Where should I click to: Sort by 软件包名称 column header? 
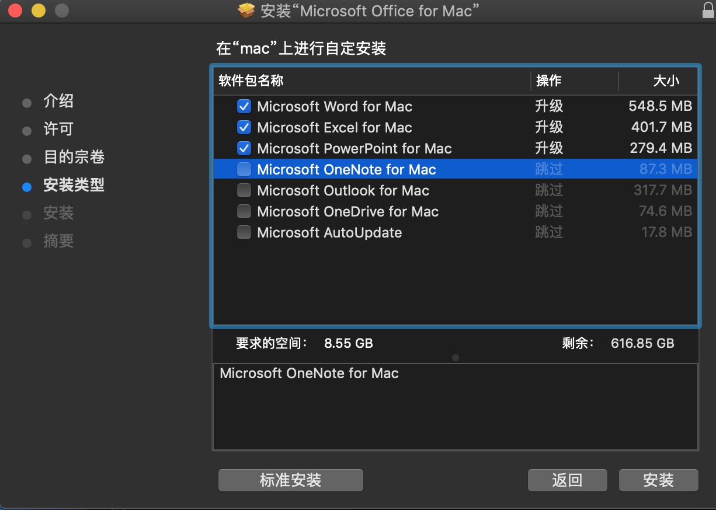251,81
